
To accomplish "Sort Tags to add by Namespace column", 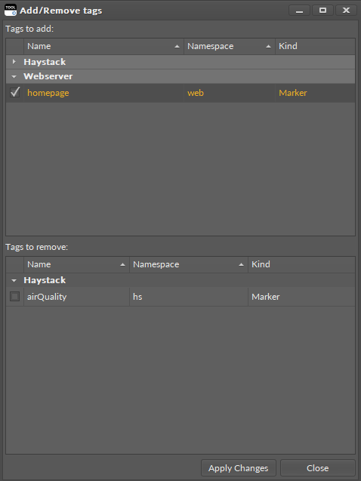I will pyautogui.click(x=230, y=46).
